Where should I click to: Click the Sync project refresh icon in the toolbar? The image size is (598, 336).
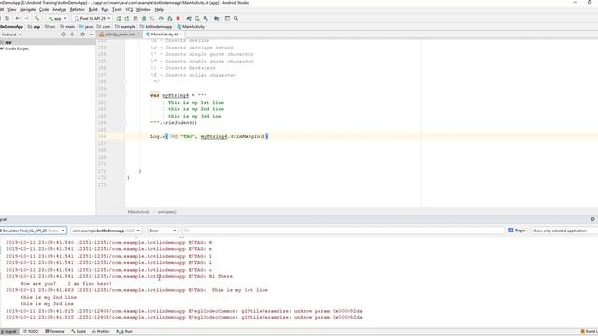click(7, 18)
